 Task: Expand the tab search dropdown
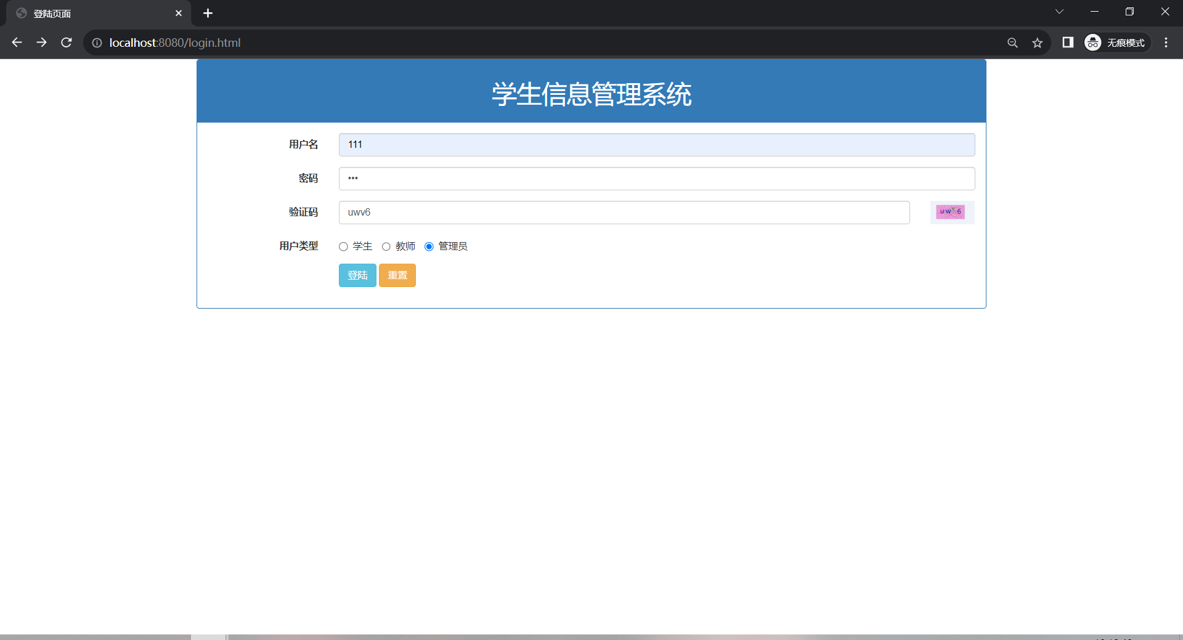tap(1059, 12)
